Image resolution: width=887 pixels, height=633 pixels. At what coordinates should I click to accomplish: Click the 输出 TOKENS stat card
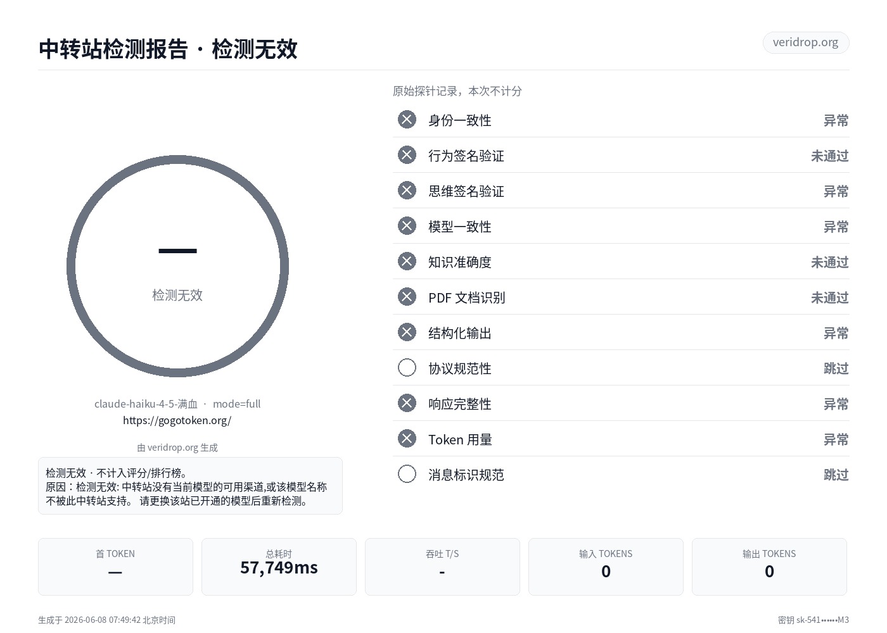(x=769, y=567)
